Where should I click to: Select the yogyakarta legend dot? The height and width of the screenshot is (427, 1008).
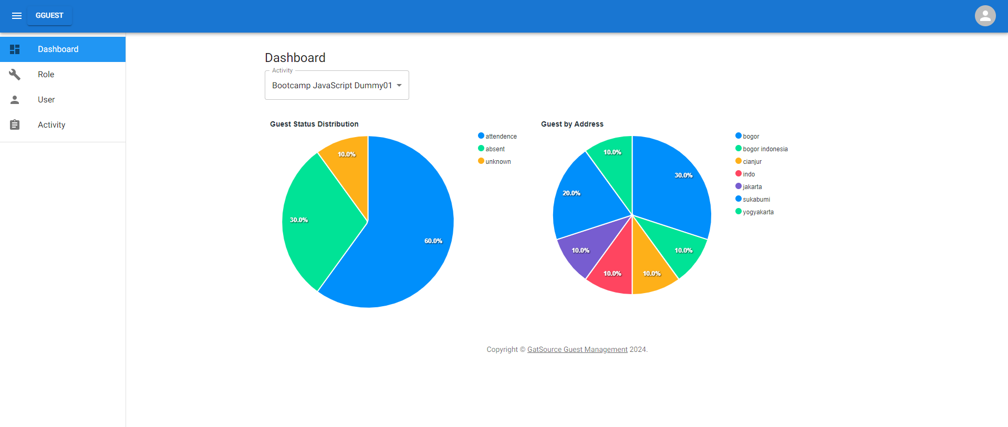[x=738, y=212]
